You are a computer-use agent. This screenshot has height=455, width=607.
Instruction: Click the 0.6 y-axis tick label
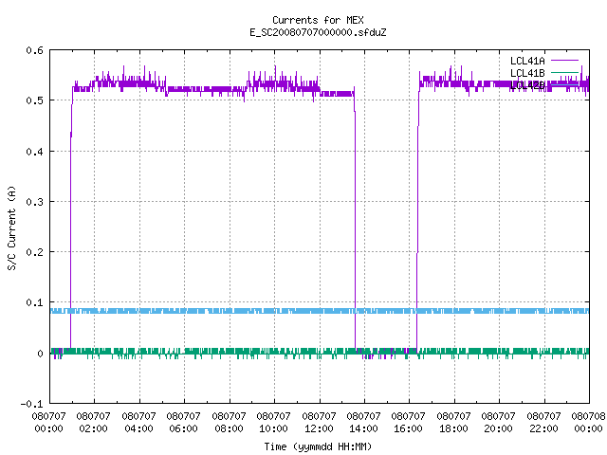(x=34, y=50)
